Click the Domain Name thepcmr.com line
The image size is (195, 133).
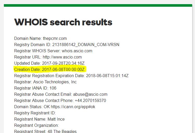pos(40,39)
